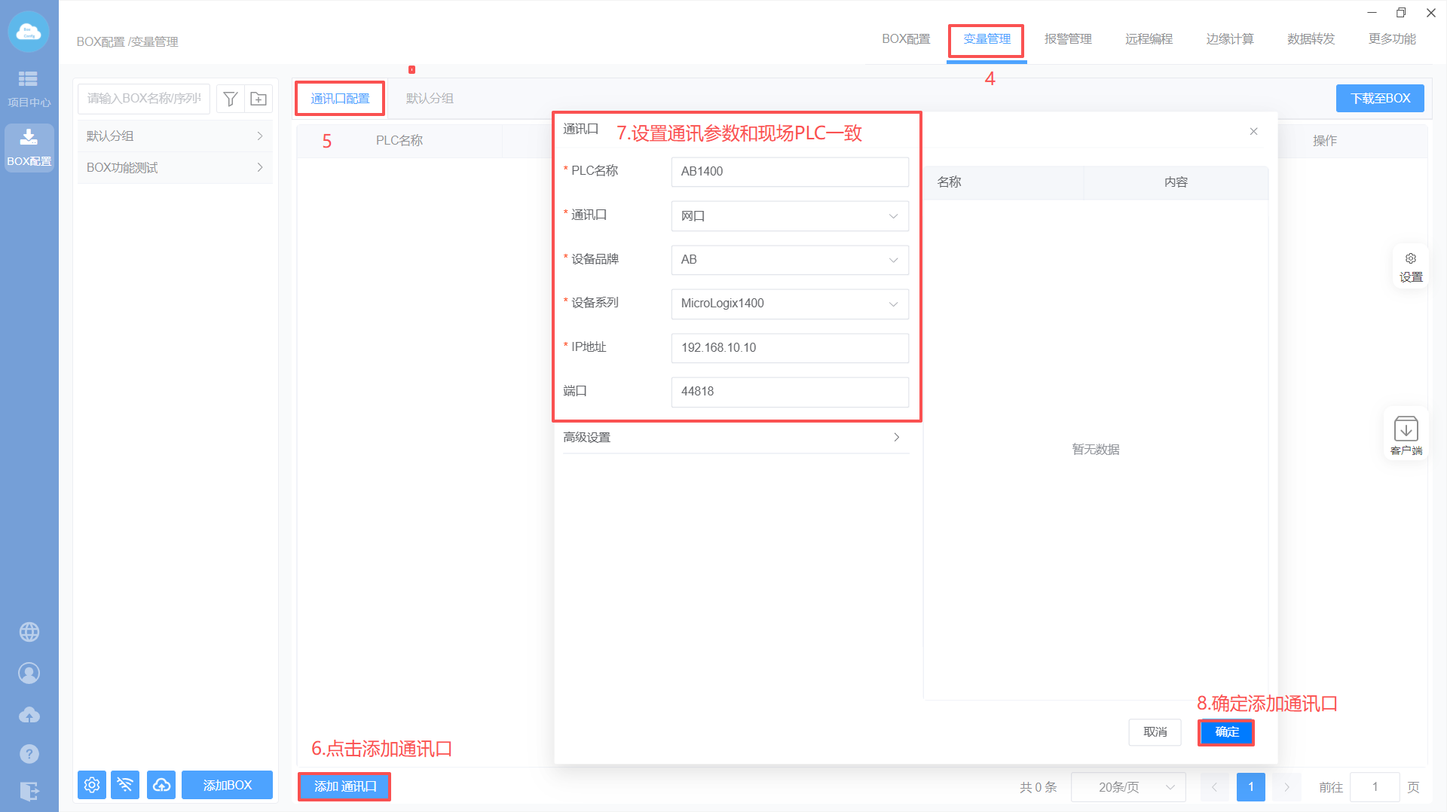The image size is (1447, 812).
Task: Click the WiFi-off icon button
Action: tap(125, 785)
